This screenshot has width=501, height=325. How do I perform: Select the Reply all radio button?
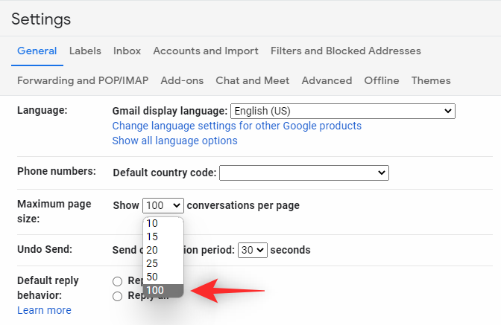(x=116, y=296)
